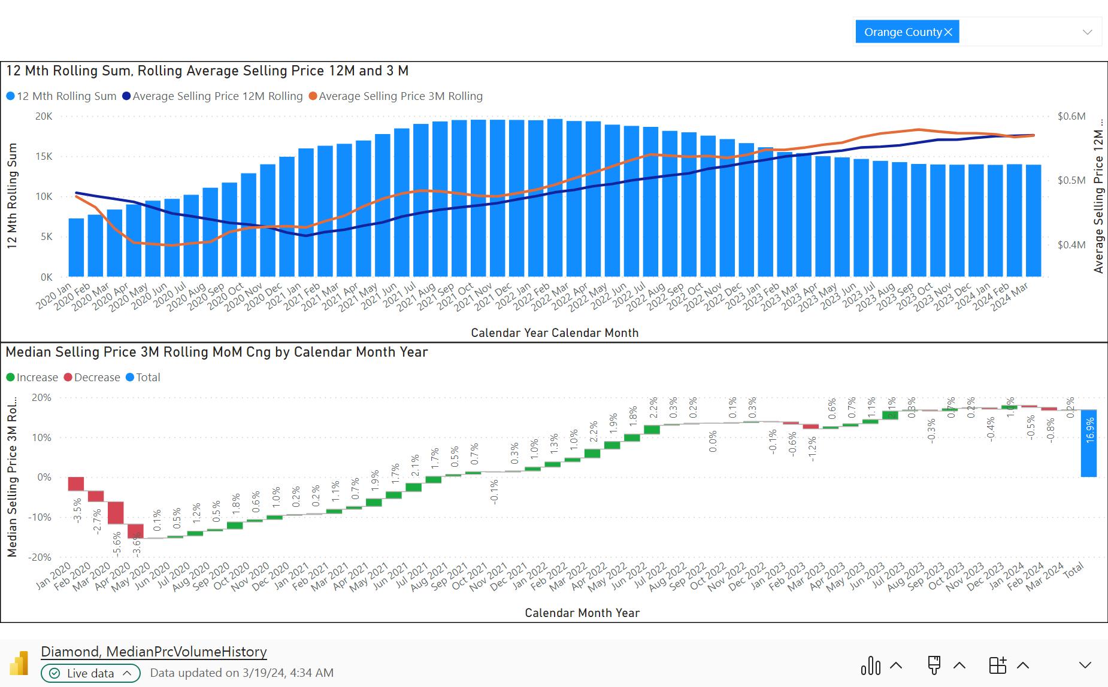Expand the chevron beside the layout icon
The width and height of the screenshot is (1108, 687).
(1023, 665)
